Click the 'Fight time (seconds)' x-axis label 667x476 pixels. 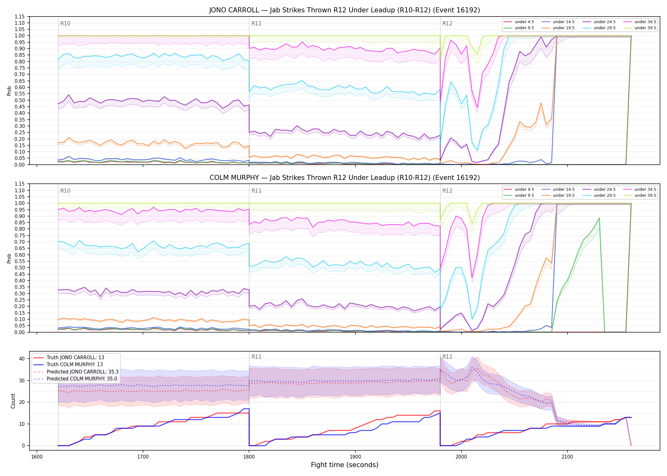(x=345, y=465)
